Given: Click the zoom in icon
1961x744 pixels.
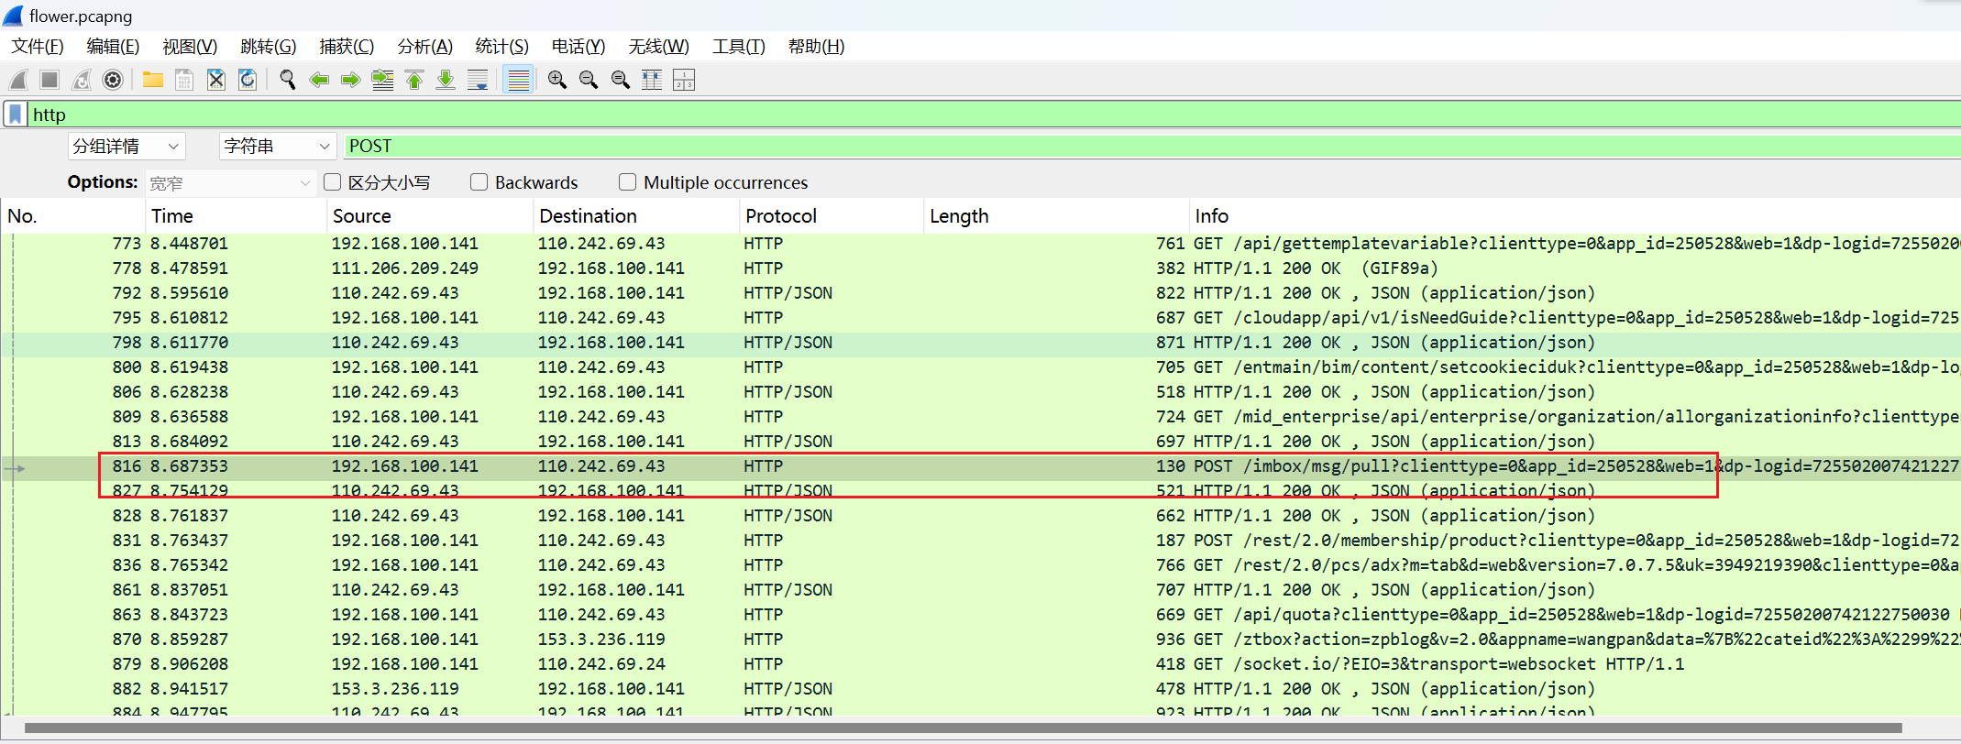Looking at the screenshot, I should (x=556, y=81).
